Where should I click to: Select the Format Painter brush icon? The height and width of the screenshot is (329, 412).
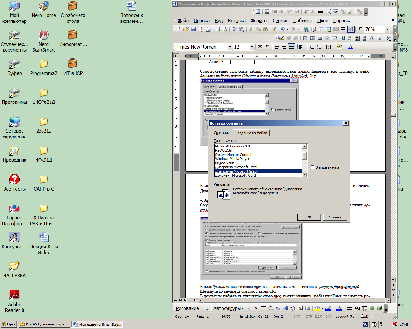[273, 29]
